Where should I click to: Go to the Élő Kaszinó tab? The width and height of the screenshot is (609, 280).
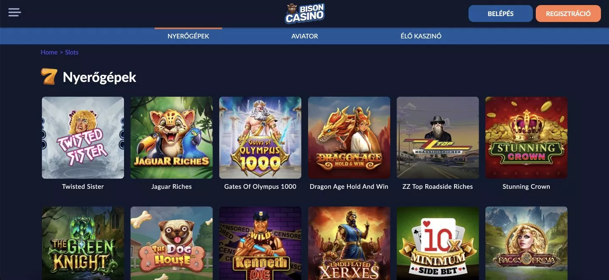(421, 36)
